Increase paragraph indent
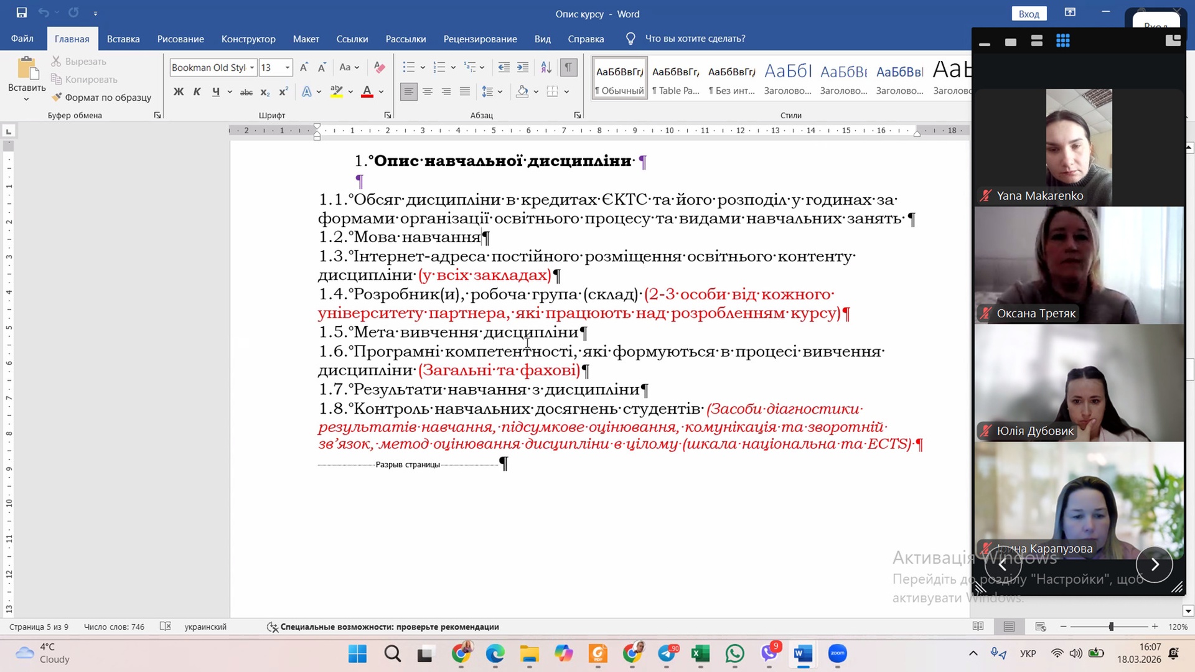The image size is (1195, 672). point(523,67)
